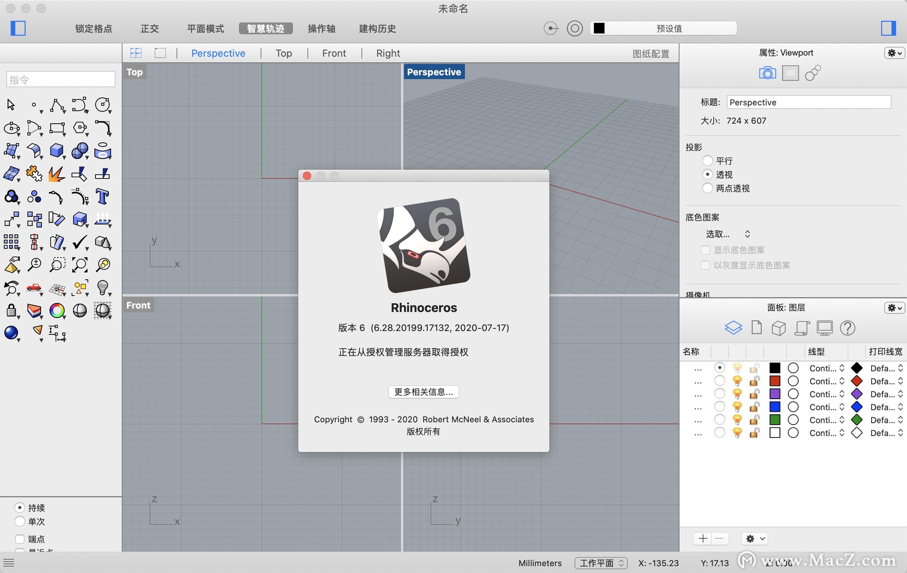Expand the Viewport settings gear dropdown
The image size is (907, 573).
pyautogui.click(x=893, y=52)
